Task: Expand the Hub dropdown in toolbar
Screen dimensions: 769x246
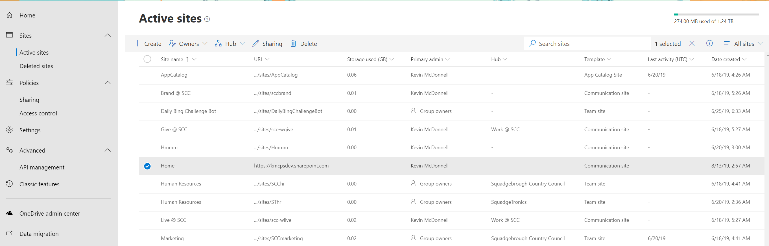Action: click(230, 44)
